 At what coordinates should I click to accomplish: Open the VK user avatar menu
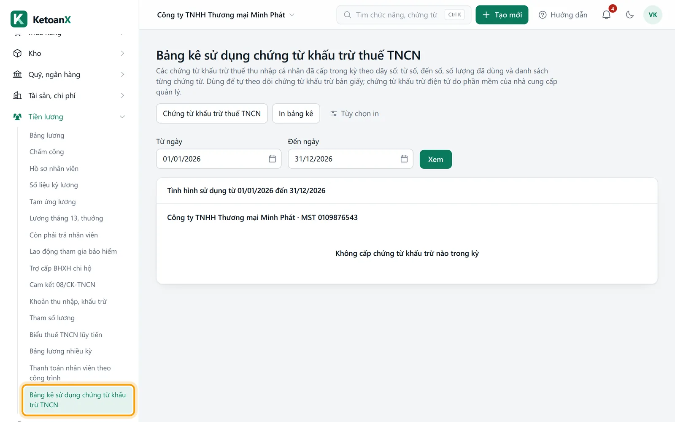653,15
